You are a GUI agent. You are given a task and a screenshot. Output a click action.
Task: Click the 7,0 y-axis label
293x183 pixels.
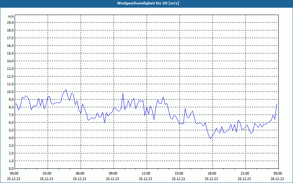coord(11,115)
